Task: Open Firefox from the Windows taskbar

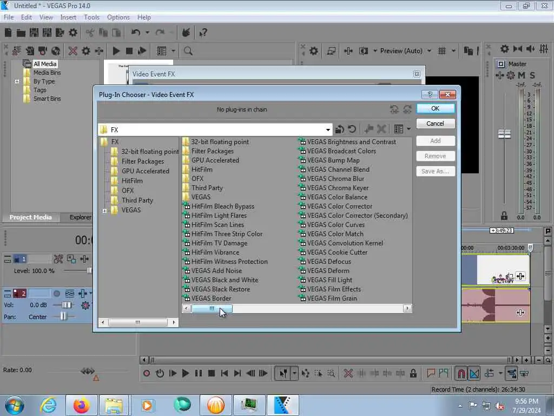Action: [82, 405]
